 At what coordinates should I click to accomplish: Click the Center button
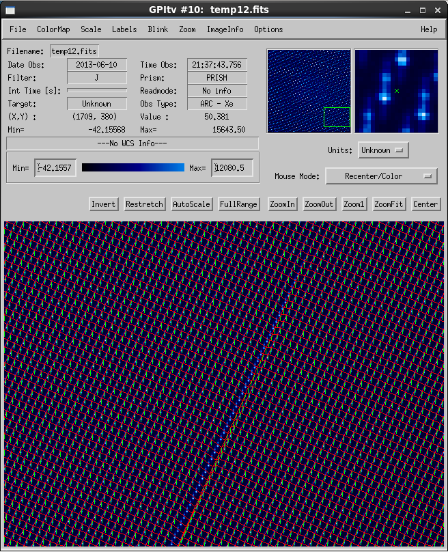(425, 204)
